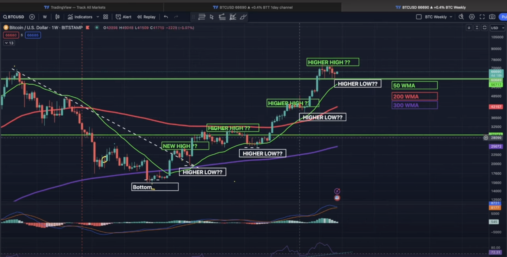Open the candlestick chart style picker

point(57,17)
